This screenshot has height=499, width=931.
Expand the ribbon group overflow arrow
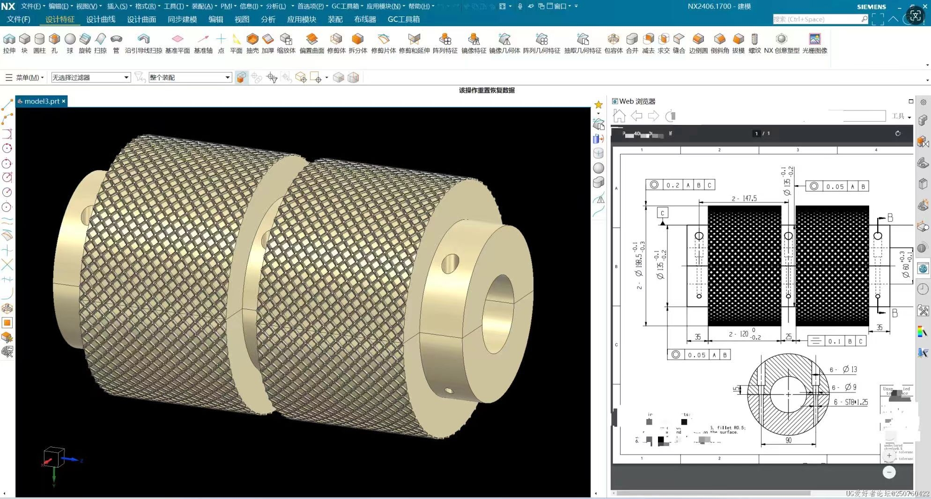[x=927, y=65]
